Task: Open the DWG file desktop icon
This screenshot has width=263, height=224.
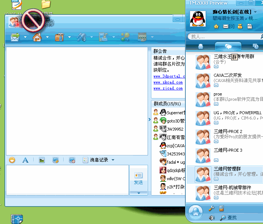Action: pyautogui.click(x=17, y=219)
